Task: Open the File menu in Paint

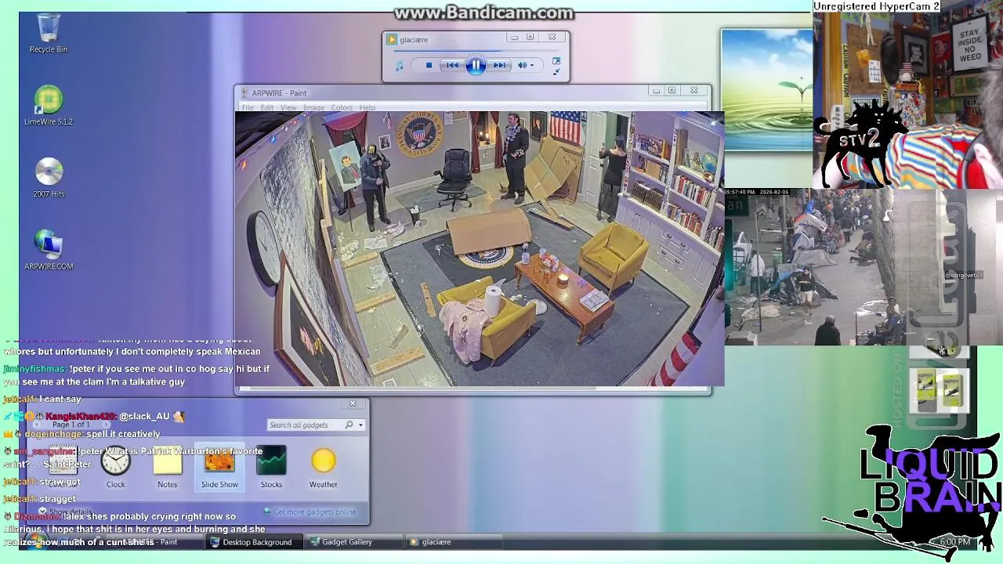Action: pyautogui.click(x=248, y=107)
